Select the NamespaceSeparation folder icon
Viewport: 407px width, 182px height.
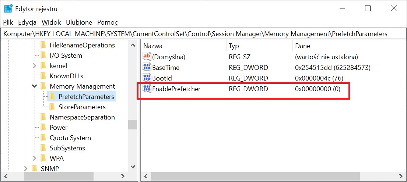[x=43, y=117]
